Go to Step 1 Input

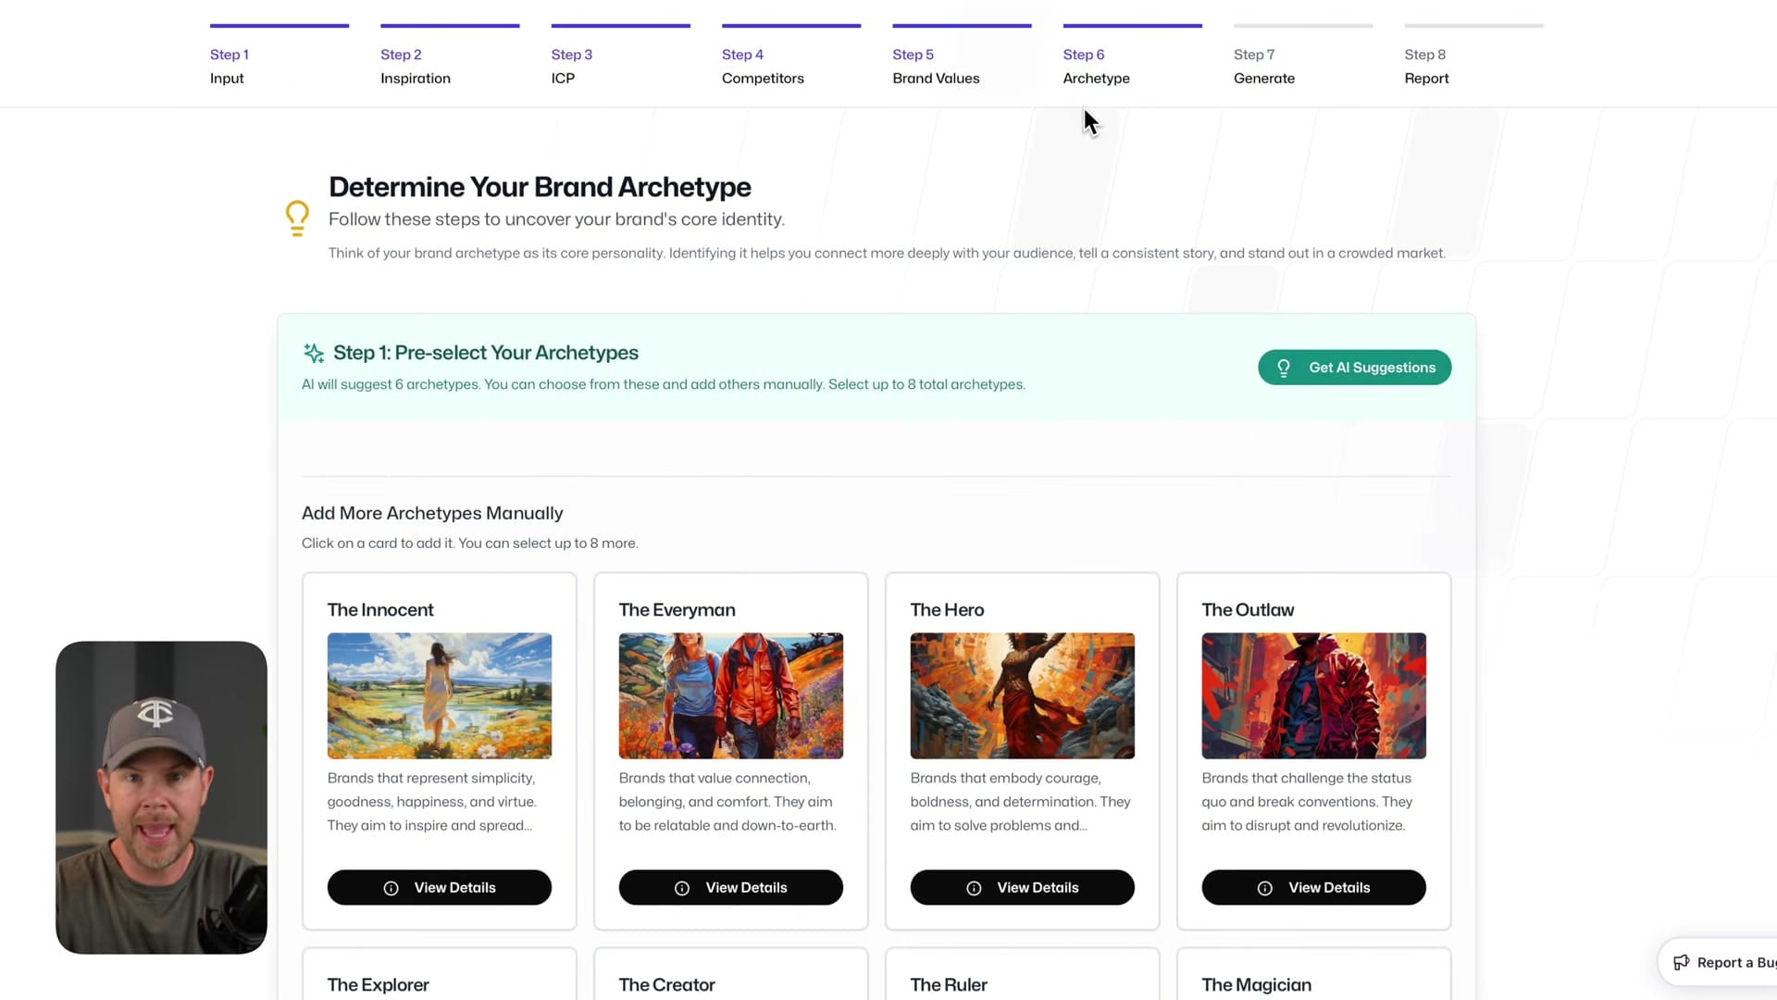(x=279, y=57)
